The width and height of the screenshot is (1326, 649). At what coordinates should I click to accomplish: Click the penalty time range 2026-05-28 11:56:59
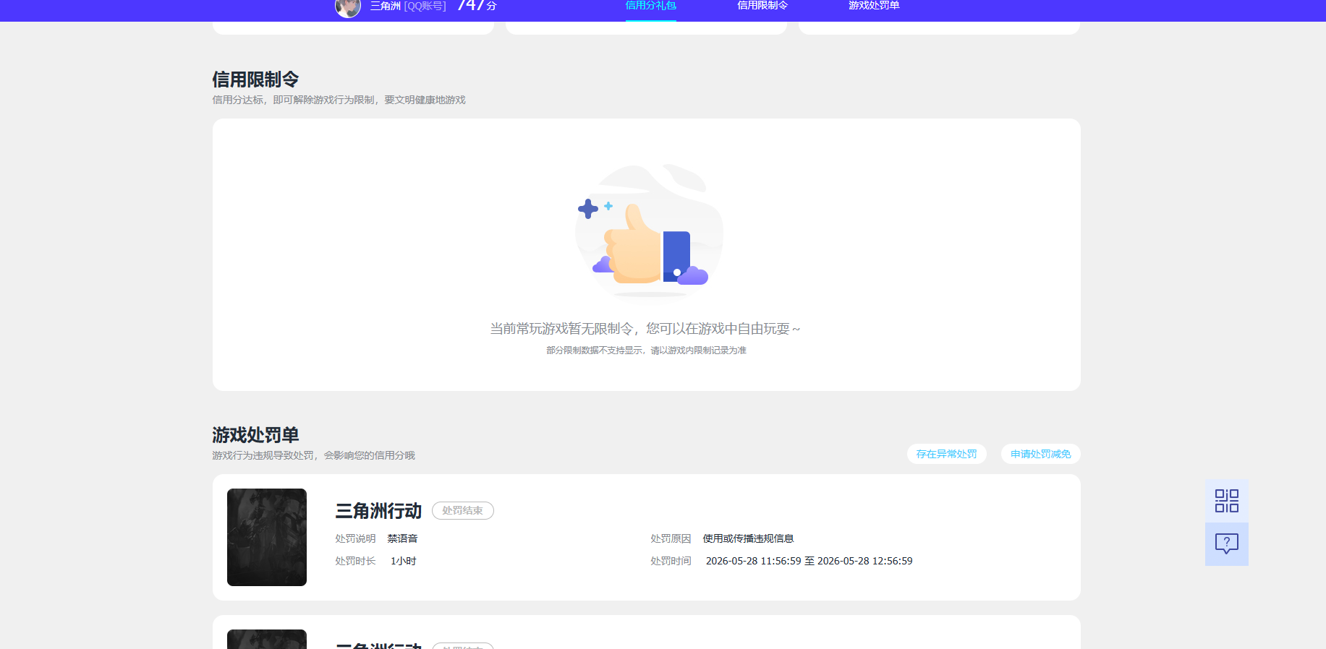point(809,561)
